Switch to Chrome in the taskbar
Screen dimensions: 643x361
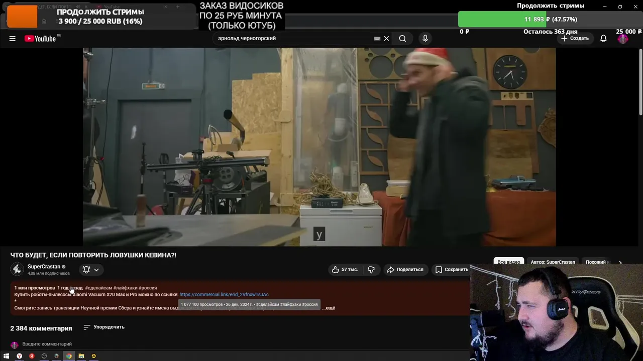[x=69, y=356]
